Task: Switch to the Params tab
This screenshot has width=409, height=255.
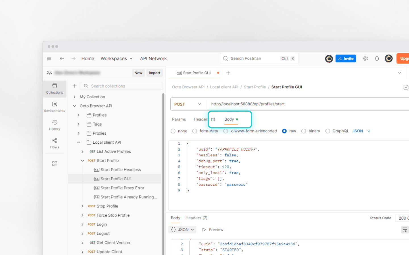Action: [x=179, y=119]
